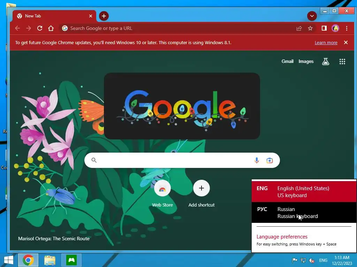Close the New Tab tab
The width and height of the screenshot is (357, 267).
pos(91,16)
